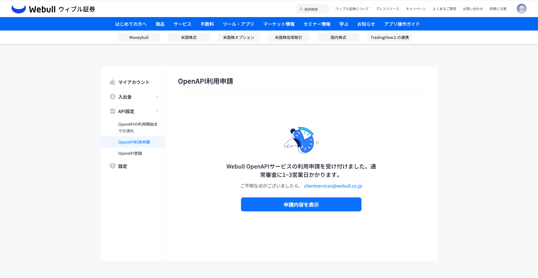
Task: Click the winged clock illustration
Action: click(x=301, y=140)
